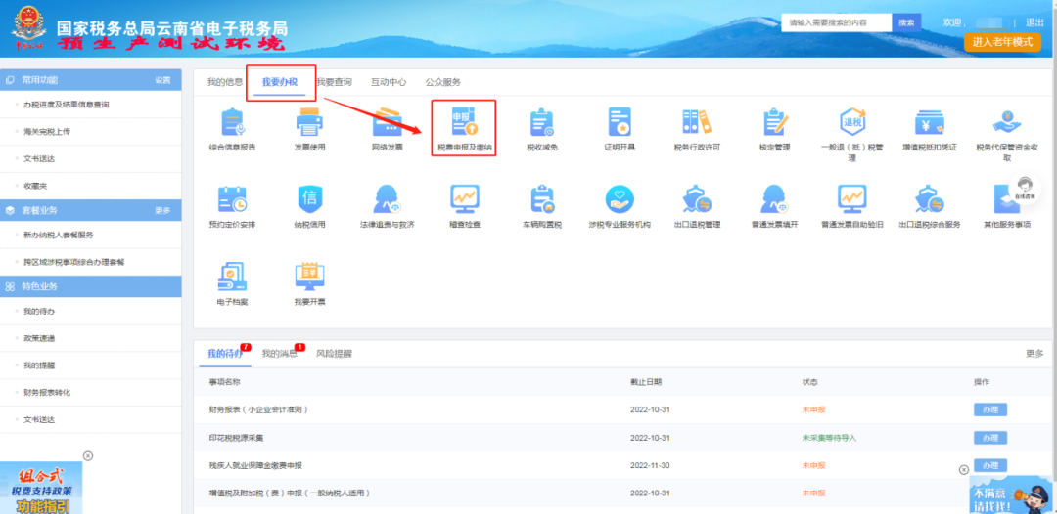
Task: Open 其他服务事项 icon
Action: (1007, 199)
